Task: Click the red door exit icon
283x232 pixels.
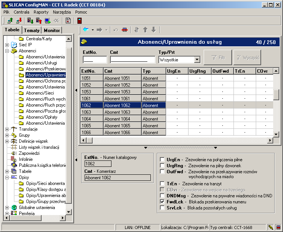Action: (x=80, y=21)
